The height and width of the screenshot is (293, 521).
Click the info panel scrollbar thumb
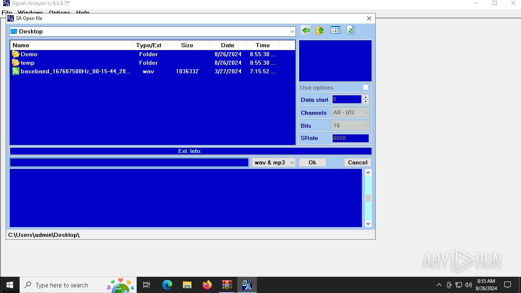pos(368,198)
